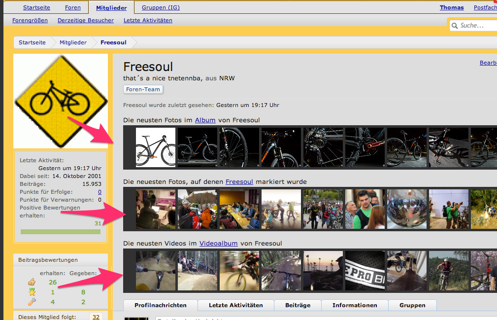The image size is (497, 320).
Task: Switch to the Letzte Aktivitäten profile tab
Action: point(236,305)
